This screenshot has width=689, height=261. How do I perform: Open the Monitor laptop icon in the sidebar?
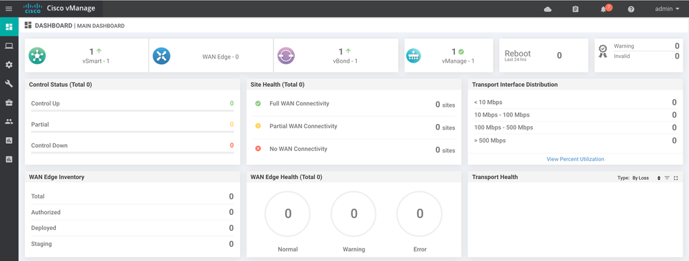click(x=9, y=46)
